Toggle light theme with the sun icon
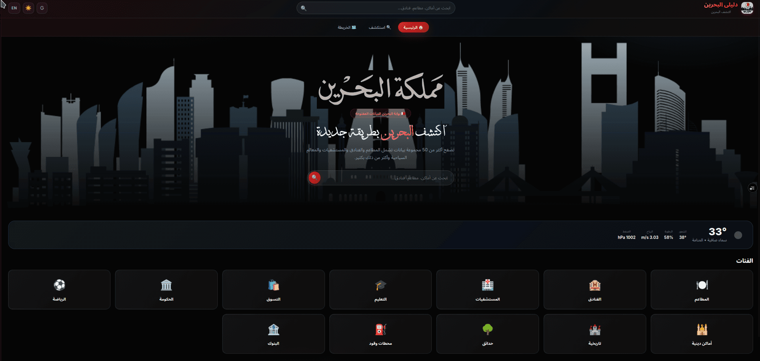 point(28,8)
